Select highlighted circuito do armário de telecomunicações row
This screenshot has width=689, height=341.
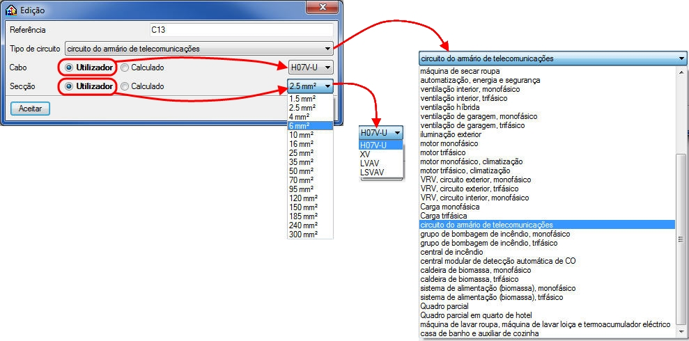547,225
